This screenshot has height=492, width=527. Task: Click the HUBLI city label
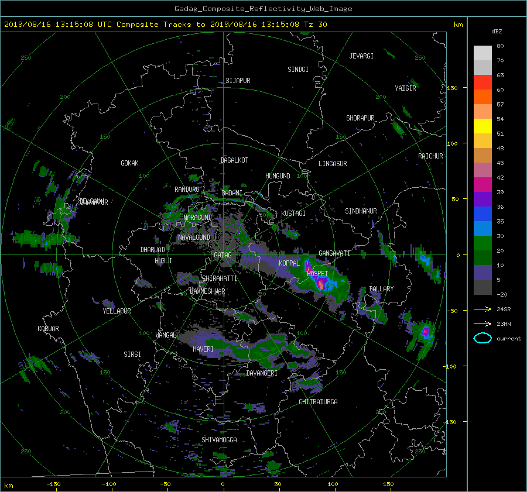(163, 260)
